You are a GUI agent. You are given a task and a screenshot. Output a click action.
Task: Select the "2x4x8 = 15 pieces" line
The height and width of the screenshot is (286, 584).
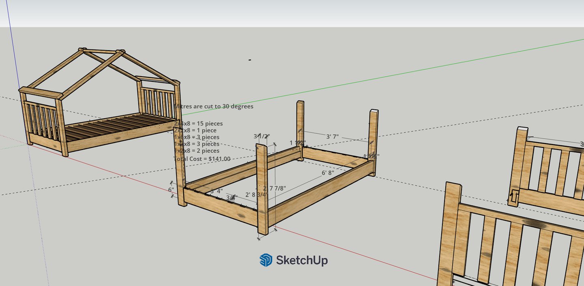(x=198, y=124)
